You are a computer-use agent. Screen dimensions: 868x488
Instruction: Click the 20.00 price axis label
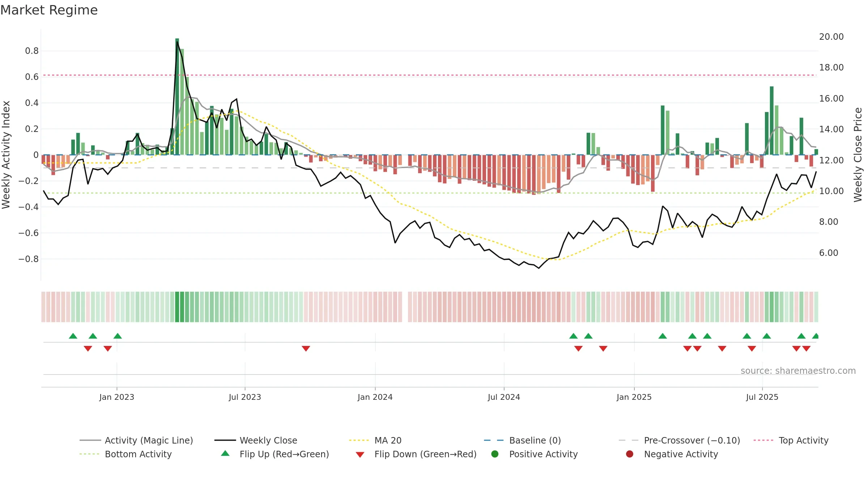tap(831, 37)
